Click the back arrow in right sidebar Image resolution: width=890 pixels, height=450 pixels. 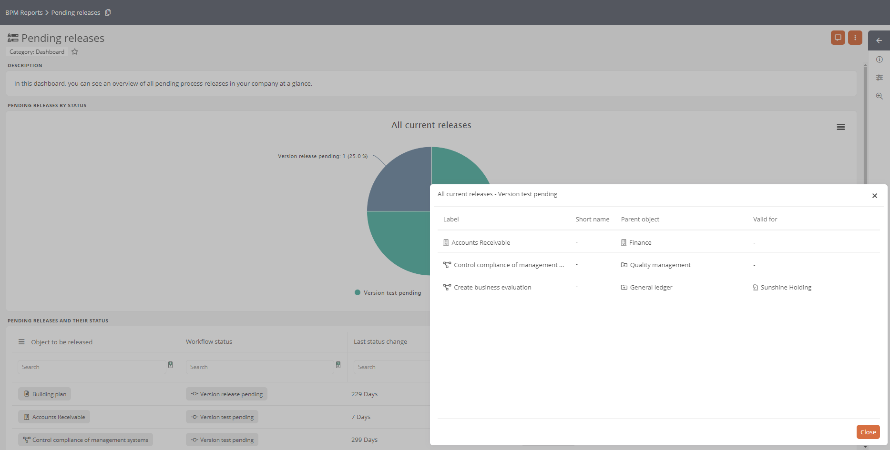pos(879,40)
